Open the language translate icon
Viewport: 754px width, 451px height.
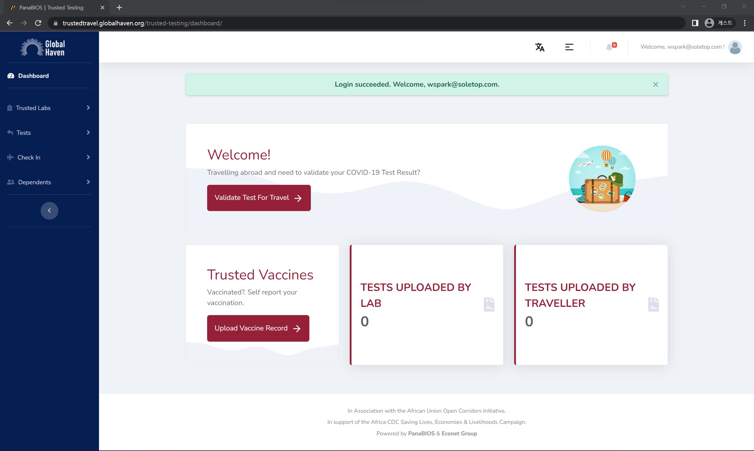coord(539,47)
